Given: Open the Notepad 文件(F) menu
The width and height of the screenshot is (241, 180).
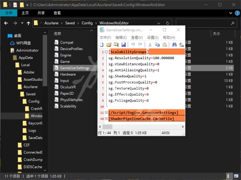Looking at the screenshot, I should [105, 38].
